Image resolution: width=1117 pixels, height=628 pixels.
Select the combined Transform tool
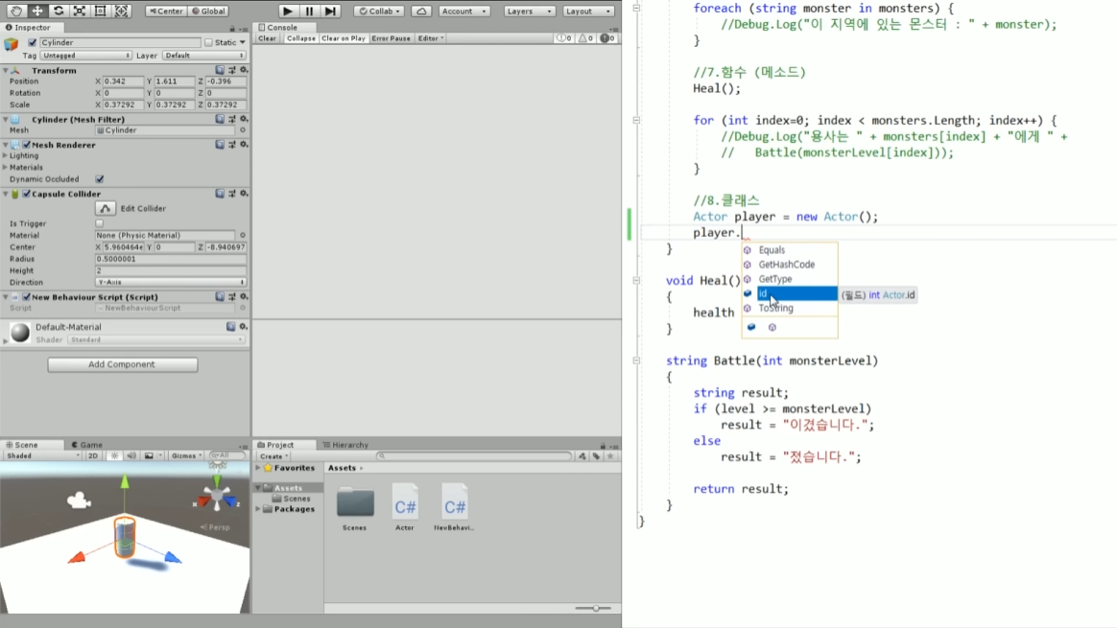pos(121,11)
